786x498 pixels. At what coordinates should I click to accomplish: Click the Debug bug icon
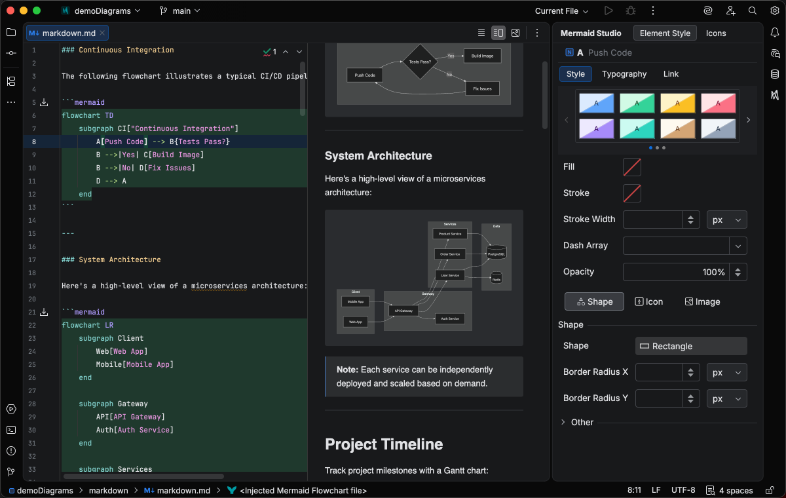point(631,10)
